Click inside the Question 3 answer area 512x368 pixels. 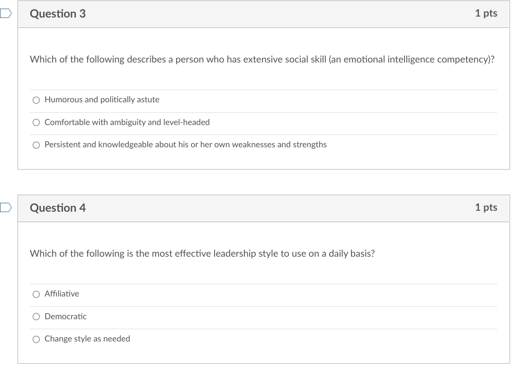pyautogui.click(x=263, y=122)
